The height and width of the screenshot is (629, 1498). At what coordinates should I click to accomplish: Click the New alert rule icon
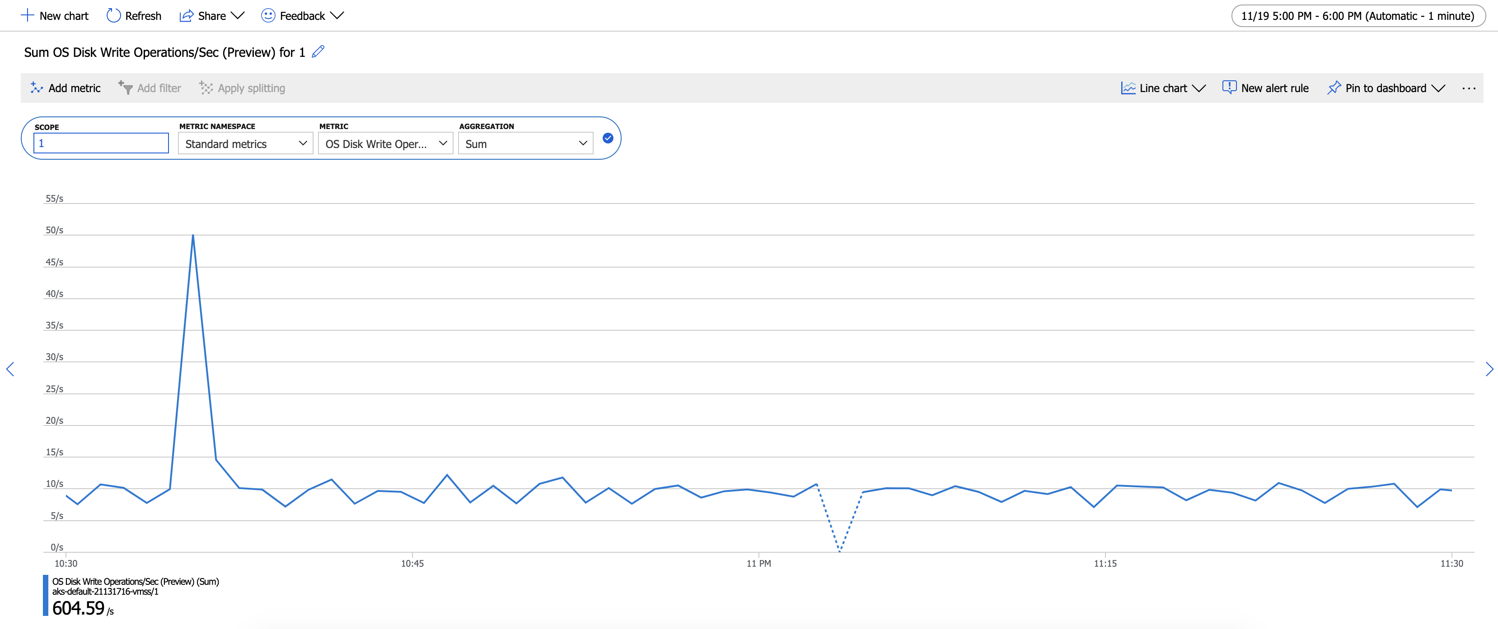coord(1229,88)
